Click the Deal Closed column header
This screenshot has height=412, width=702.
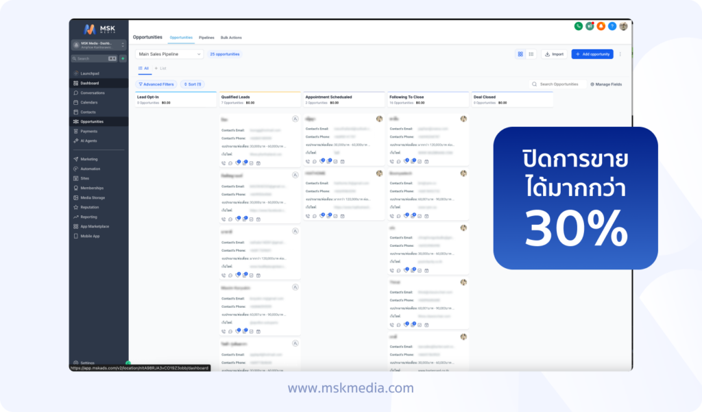[x=513, y=100]
